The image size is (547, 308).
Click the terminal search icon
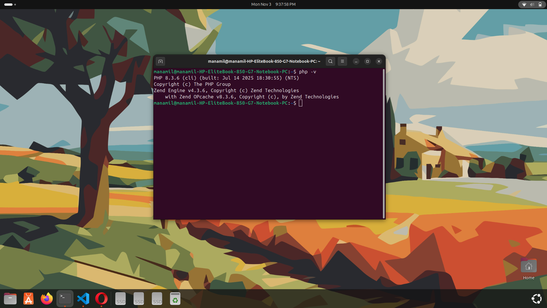coord(330,61)
